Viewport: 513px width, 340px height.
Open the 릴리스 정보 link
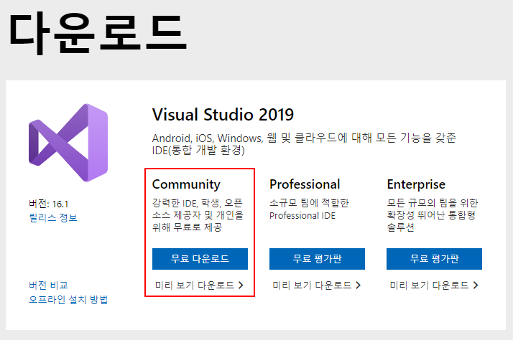53,217
